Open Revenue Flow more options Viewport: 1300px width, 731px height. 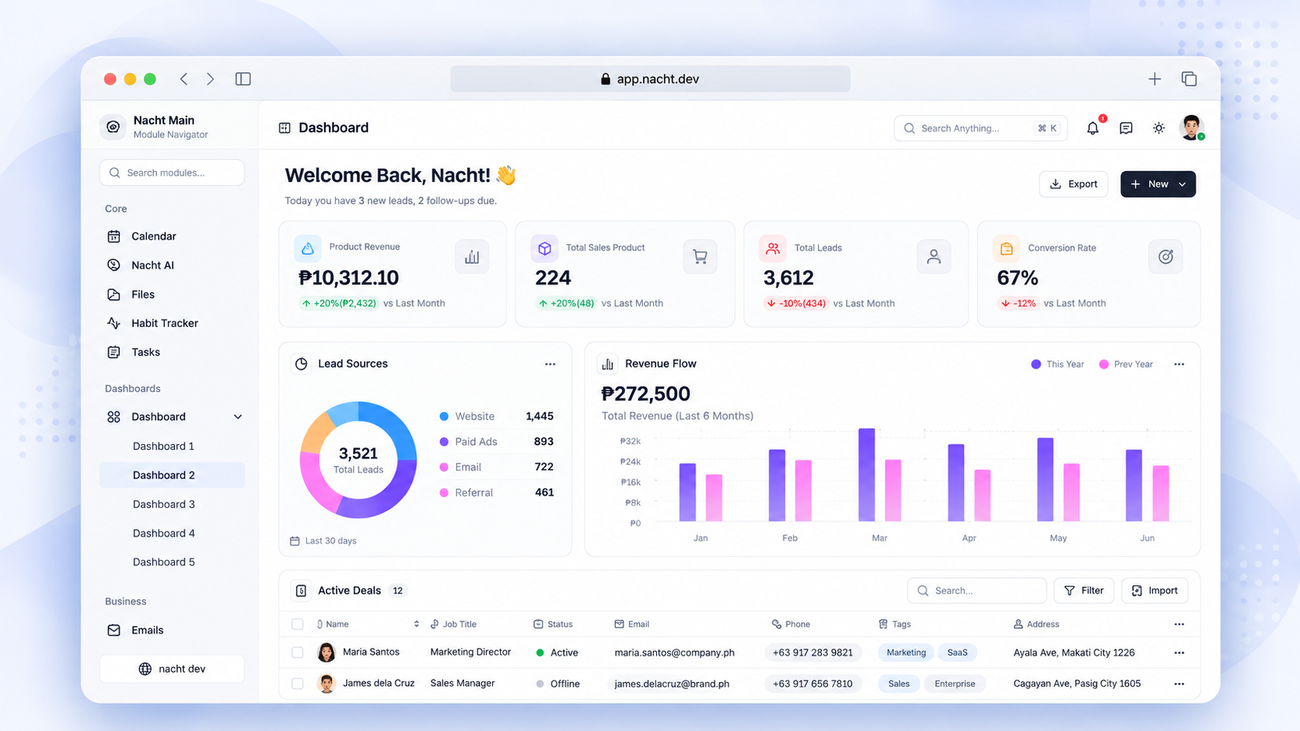pos(1179,364)
